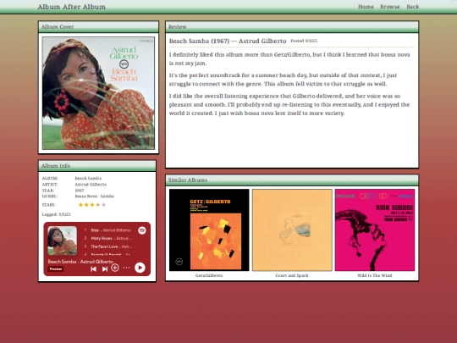Click the large Beach Samba album cover image
This screenshot has width=457, height=343.
coord(98,93)
